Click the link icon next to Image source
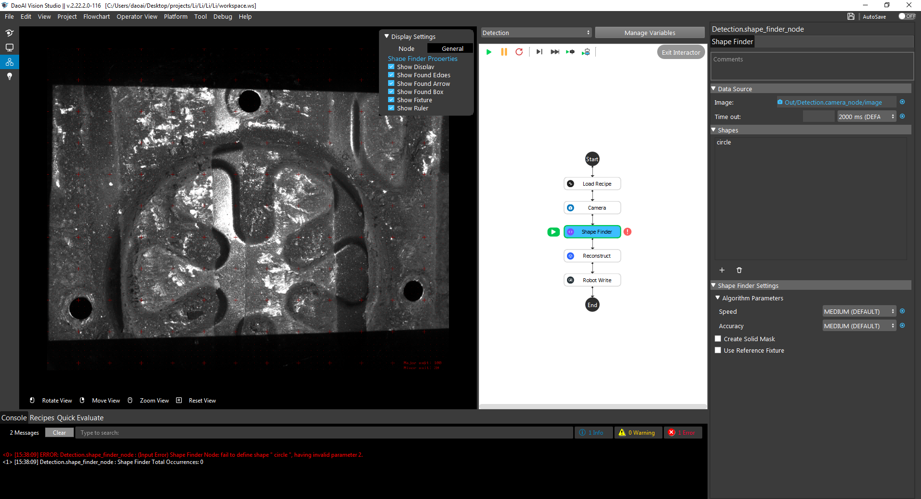This screenshot has width=921, height=499. pos(902,102)
